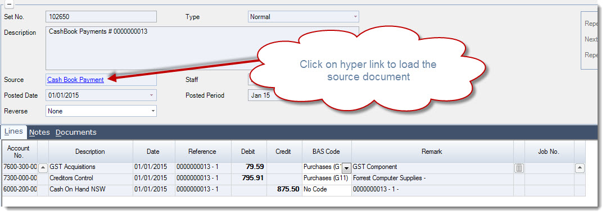Open BAS Code dropdown arrow in GST row

coord(347,168)
